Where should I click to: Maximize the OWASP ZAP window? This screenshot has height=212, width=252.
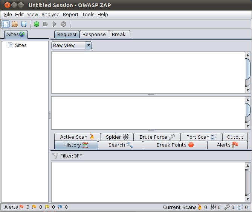(x=21, y=5)
